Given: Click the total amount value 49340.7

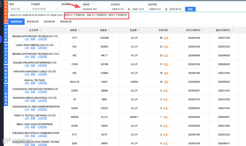Looking at the screenshot, I should pyautogui.click(x=134, y=117).
